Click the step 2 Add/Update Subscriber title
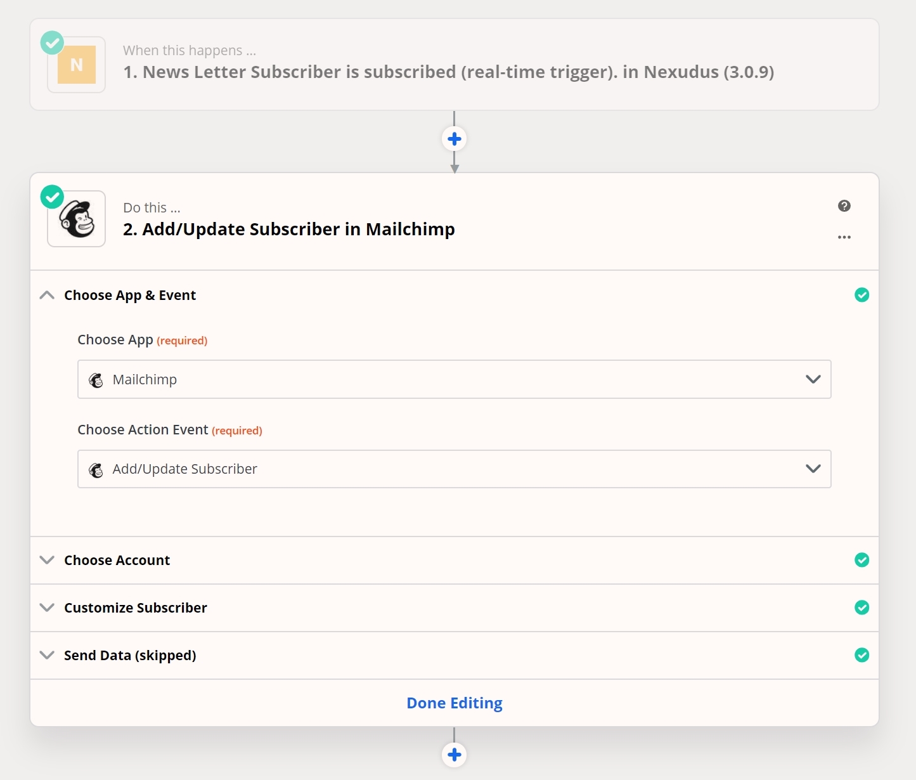The width and height of the screenshot is (916, 780). pos(289,229)
